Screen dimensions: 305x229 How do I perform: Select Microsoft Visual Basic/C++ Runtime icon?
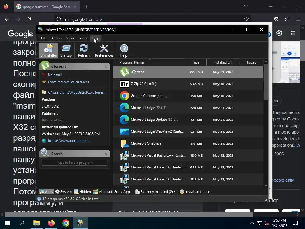(125, 155)
